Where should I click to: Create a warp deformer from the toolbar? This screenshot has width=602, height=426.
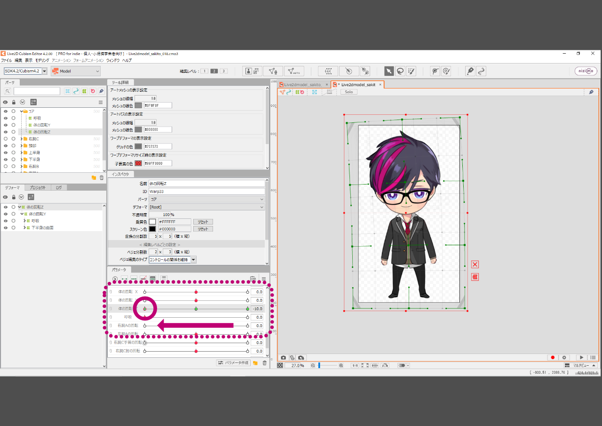(x=328, y=71)
